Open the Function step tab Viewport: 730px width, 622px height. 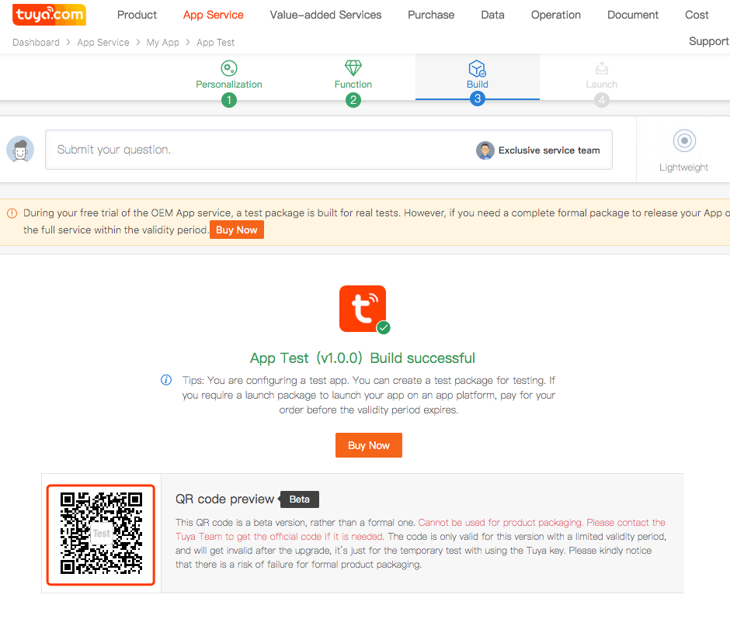(x=353, y=78)
